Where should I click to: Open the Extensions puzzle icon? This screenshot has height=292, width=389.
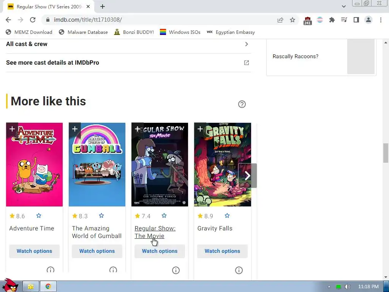pos(332,20)
